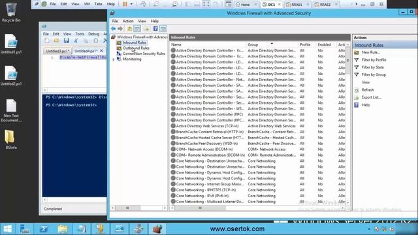The image size is (418, 235).
Task: Select the Core Networking - IPHTTPS (TCP-In) rule
Action: pos(206,190)
